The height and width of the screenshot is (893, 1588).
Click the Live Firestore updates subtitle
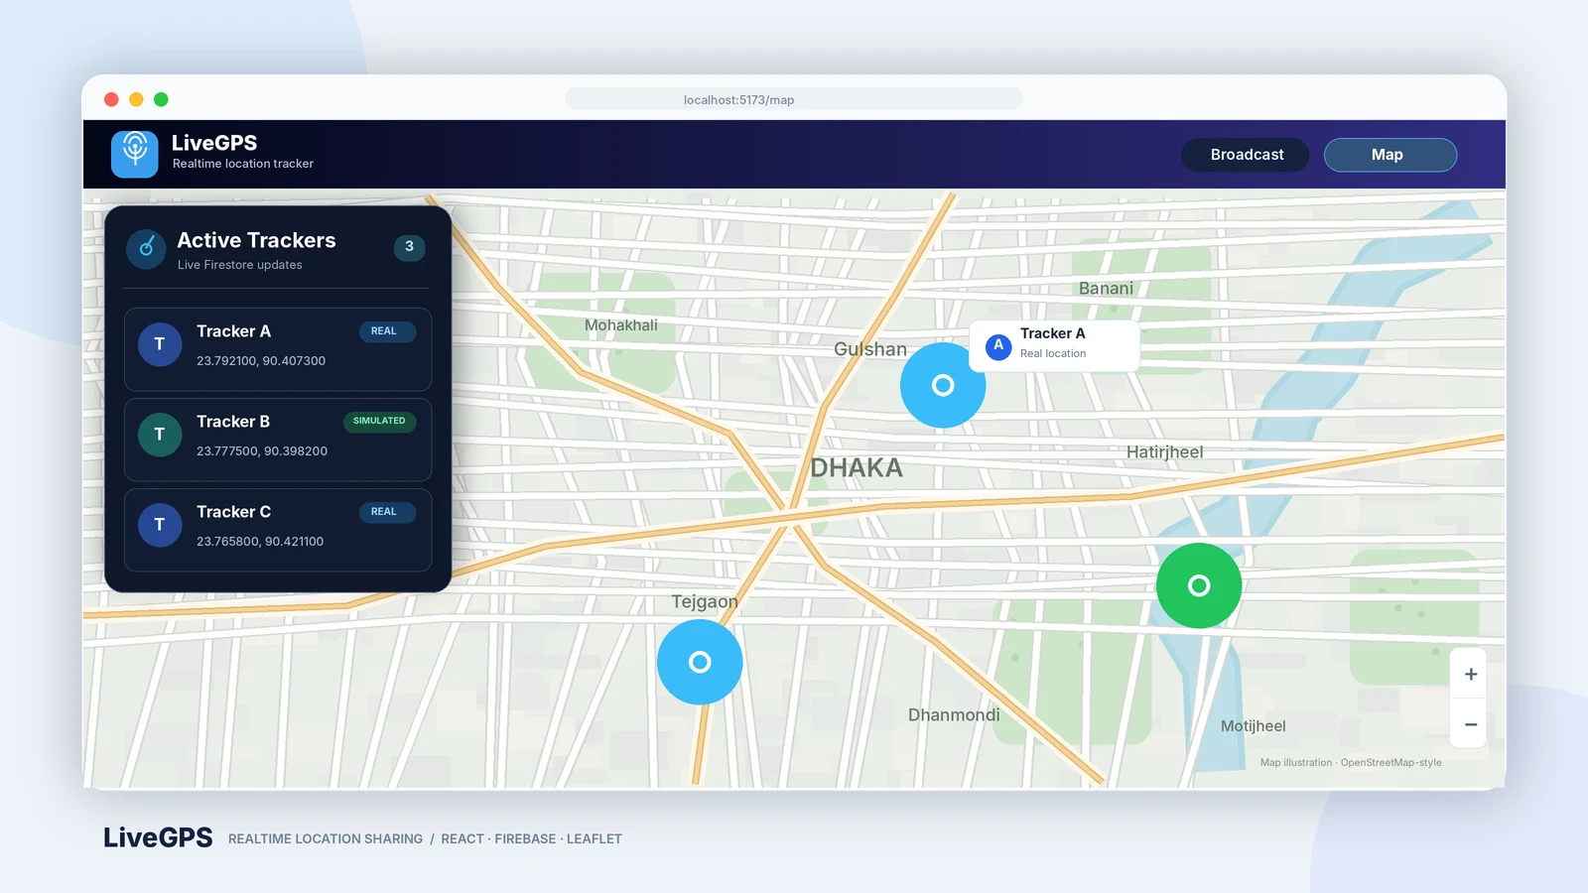[x=240, y=265]
